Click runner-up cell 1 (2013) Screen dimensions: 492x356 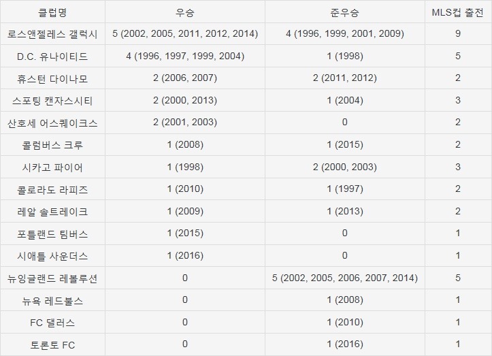click(x=344, y=211)
